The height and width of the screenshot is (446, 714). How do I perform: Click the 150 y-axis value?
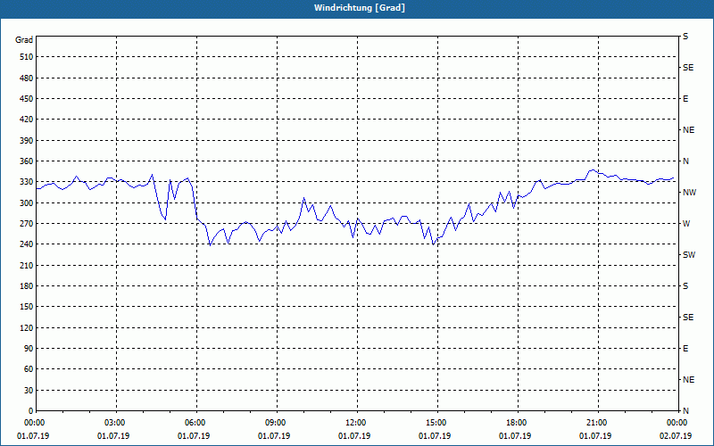click(27, 307)
